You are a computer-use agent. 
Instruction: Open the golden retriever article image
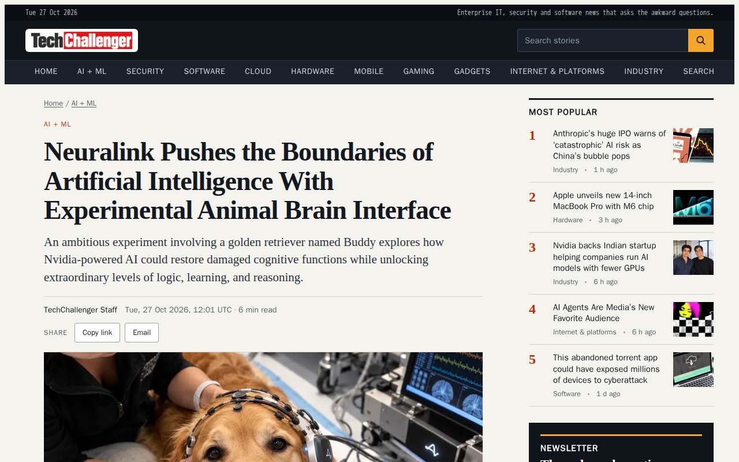point(263,407)
